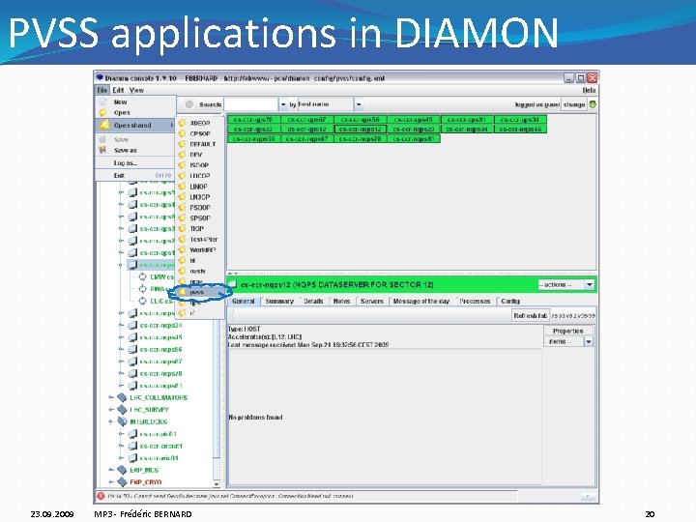
Task: Open the ISOOP shared configuration folder
Action: [199, 165]
